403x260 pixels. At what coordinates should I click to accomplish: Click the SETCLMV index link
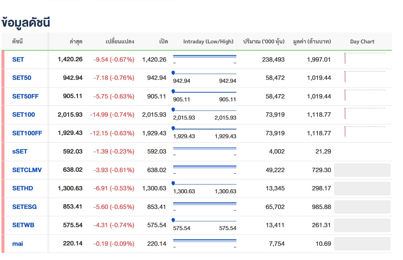[x=27, y=170]
